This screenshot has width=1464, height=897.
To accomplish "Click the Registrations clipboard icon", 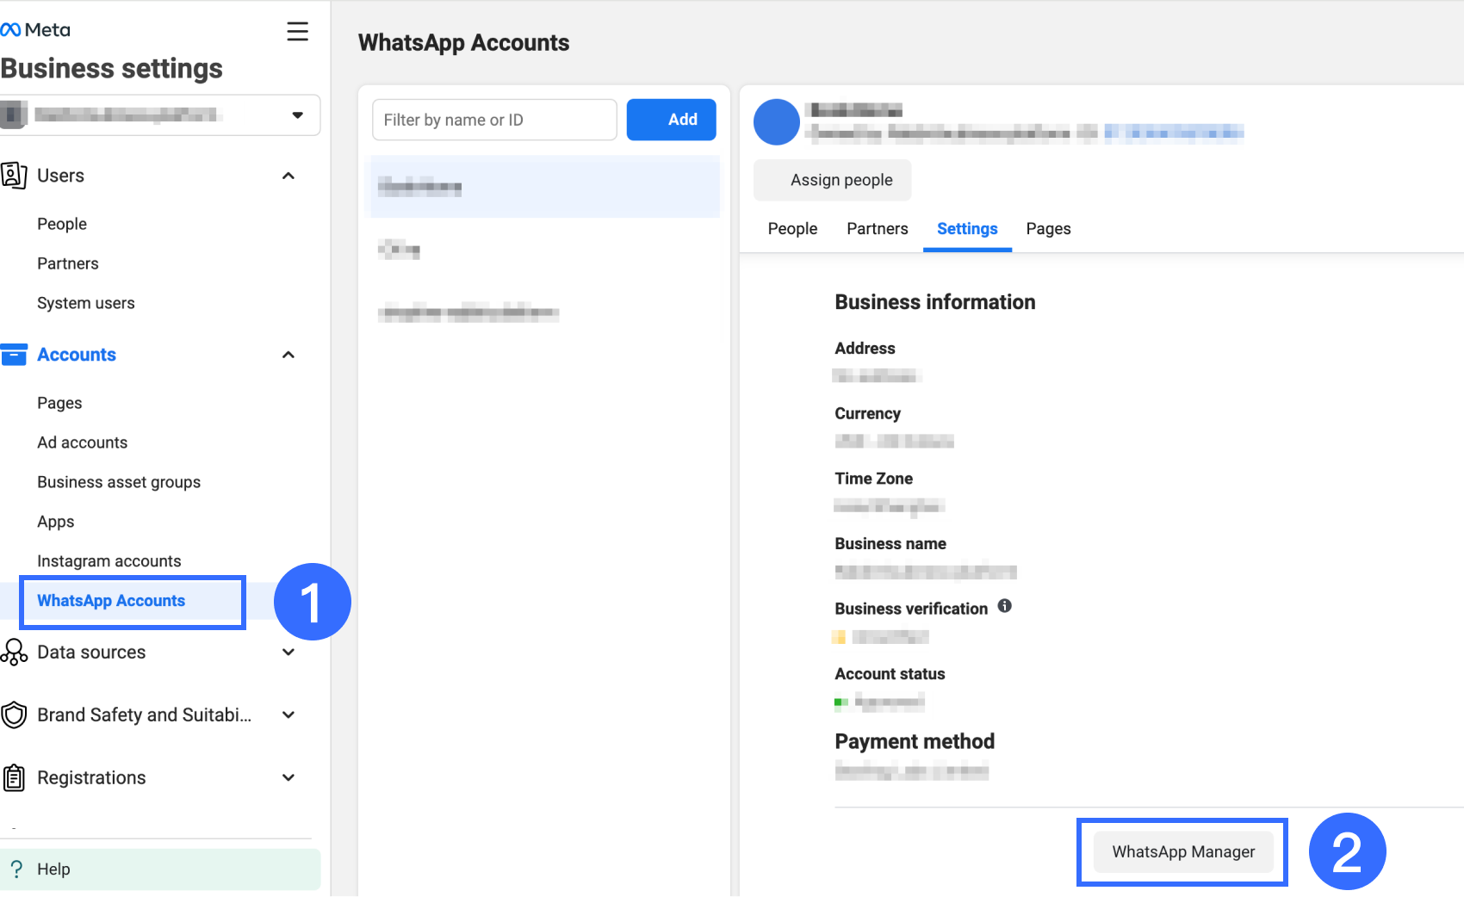I will [14, 778].
